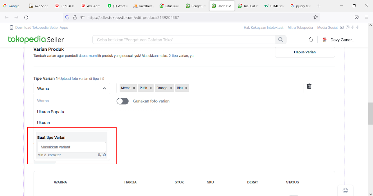The image size is (373, 196).
Task: Toggle the Gunakan foto varian switch
Action: pyautogui.click(x=122, y=101)
